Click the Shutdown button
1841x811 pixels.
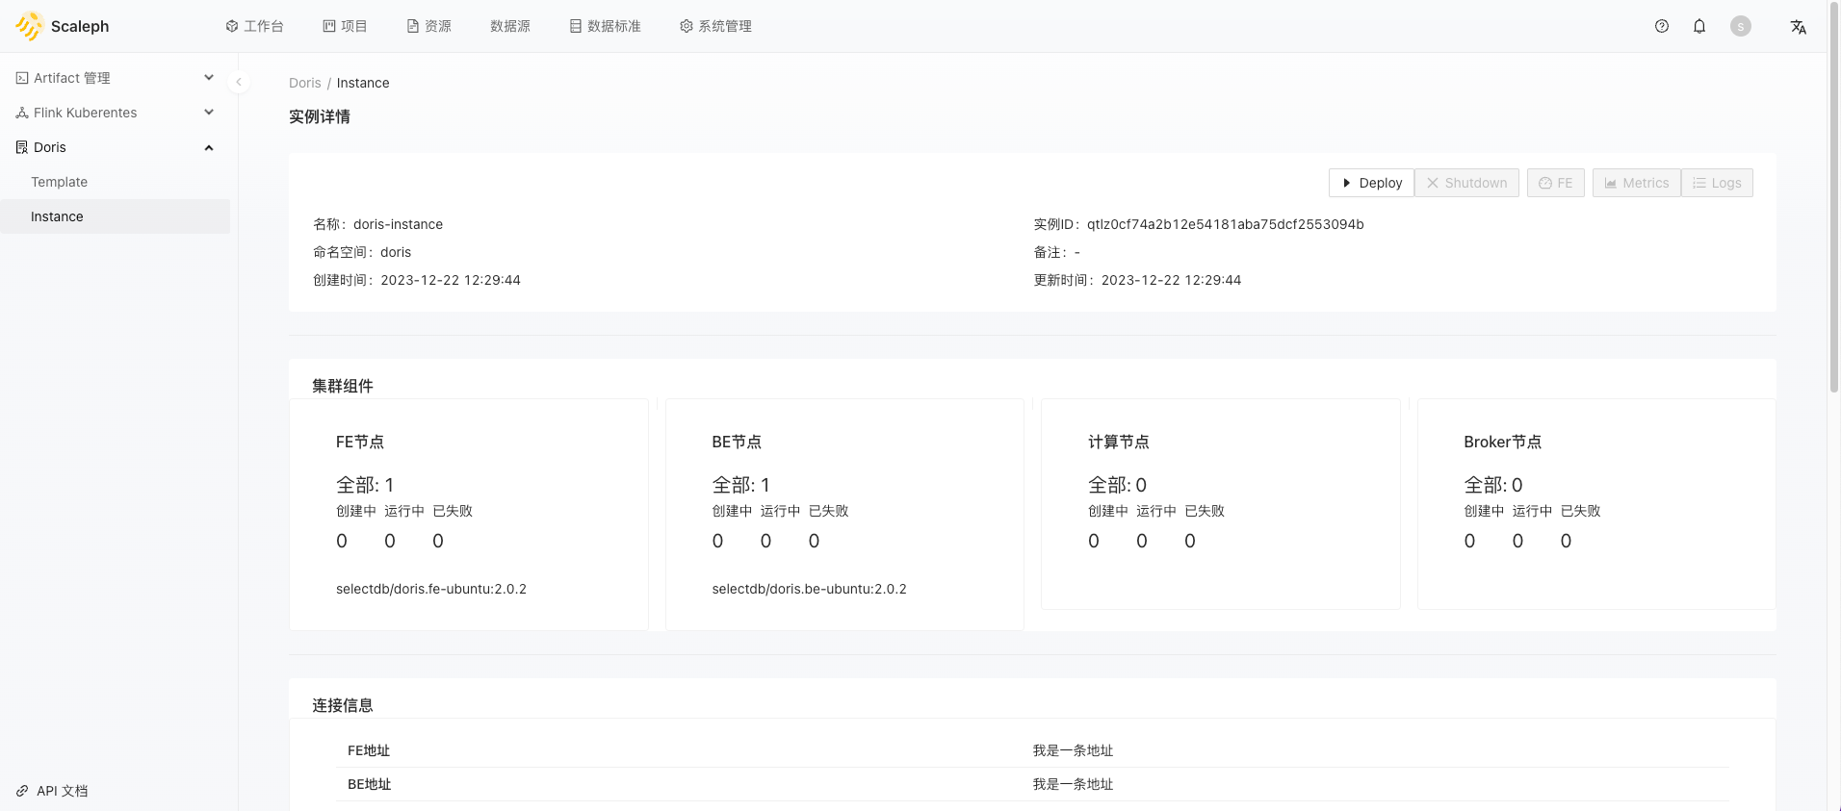(x=1466, y=183)
